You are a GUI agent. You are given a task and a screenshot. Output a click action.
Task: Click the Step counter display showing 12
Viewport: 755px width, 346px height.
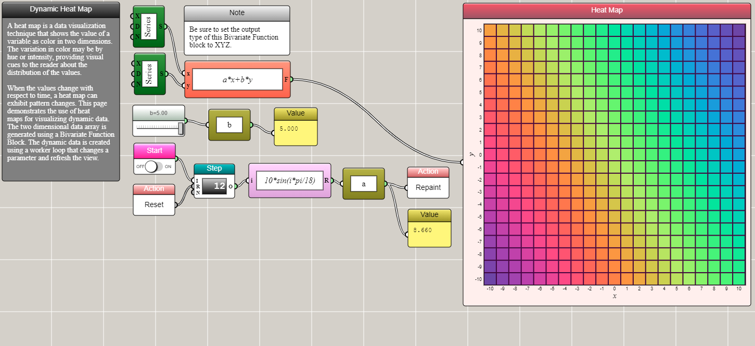click(214, 185)
